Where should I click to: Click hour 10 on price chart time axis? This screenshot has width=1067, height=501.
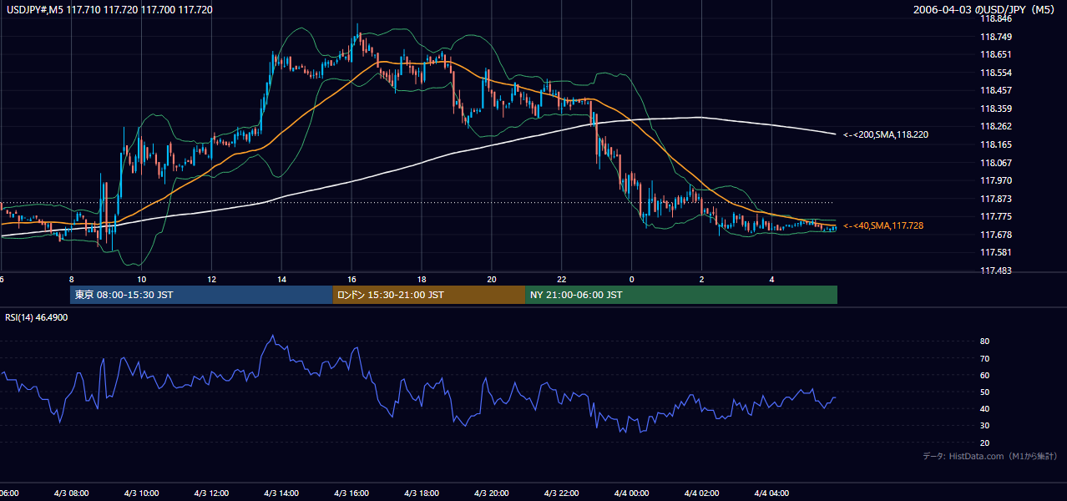pyautogui.click(x=142, y=279)
